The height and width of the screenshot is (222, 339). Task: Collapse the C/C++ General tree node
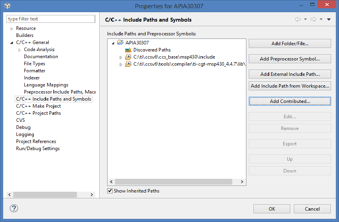(x=12, y=42)
